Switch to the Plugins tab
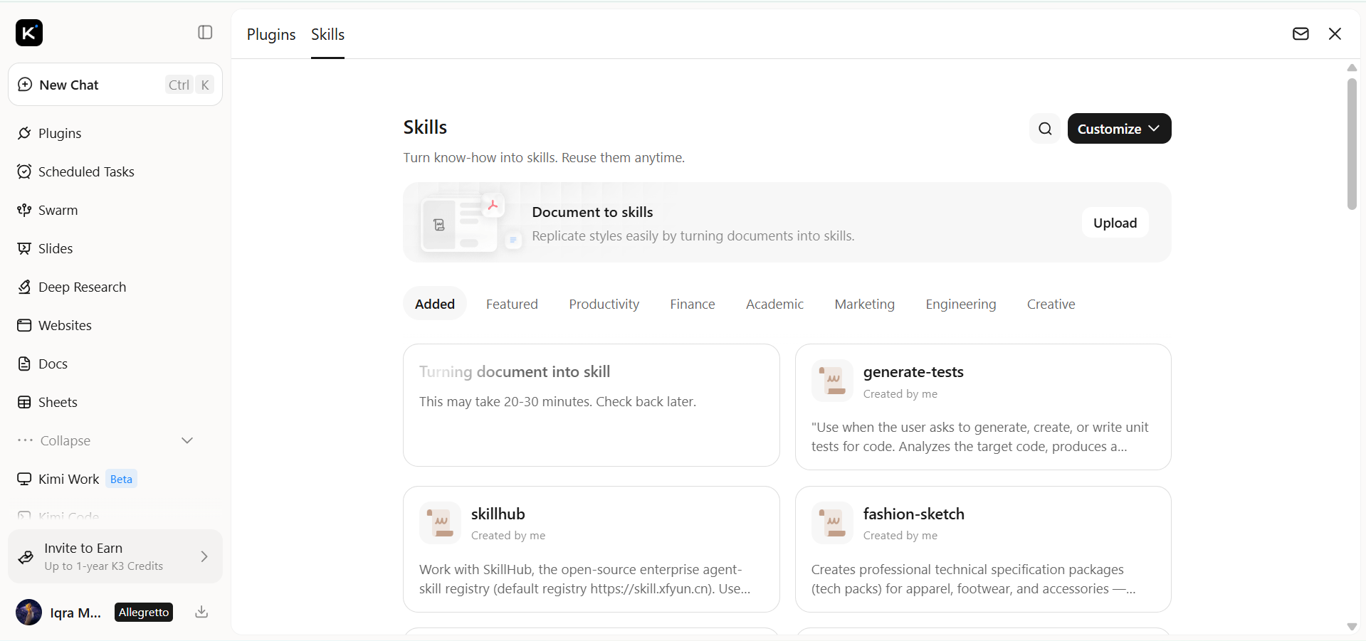Image resolution: width=1366 pixels, height=641 pixels. [x=271, y=34]
